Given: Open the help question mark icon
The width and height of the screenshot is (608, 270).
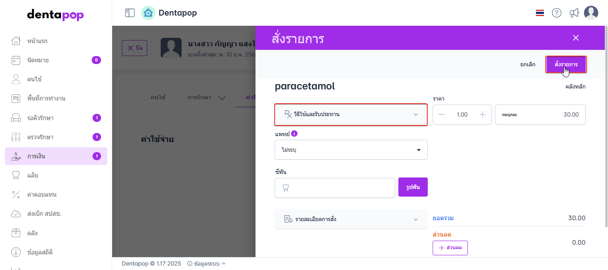Looking at the screenshot, I should click(556, 13).
